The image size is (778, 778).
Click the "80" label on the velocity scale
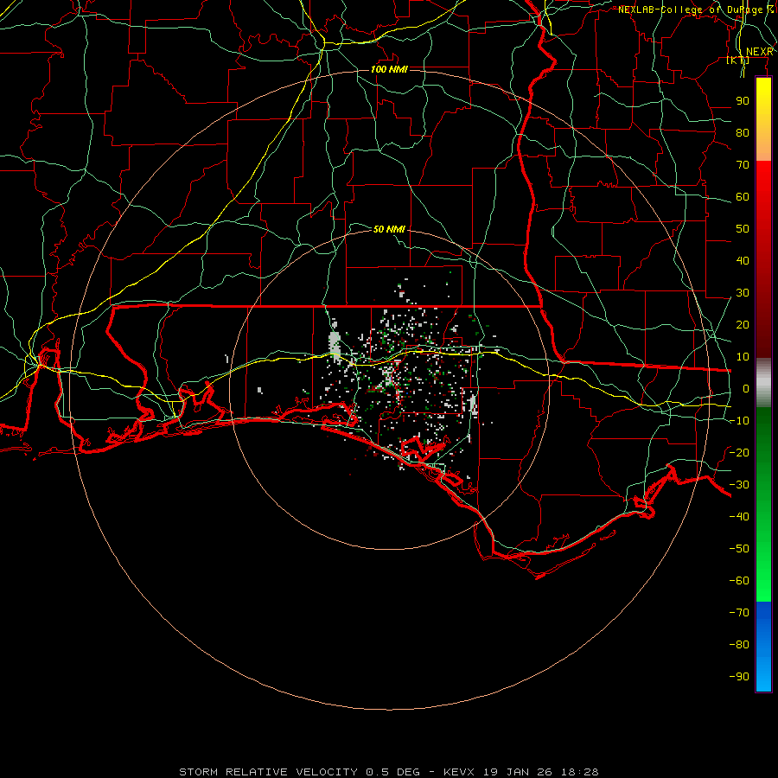(x=743, y=132)
